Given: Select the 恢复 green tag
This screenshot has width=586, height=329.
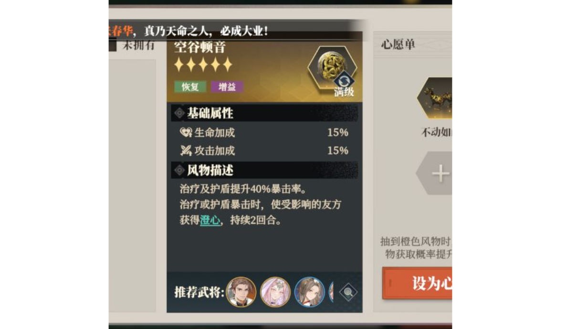Looking at the screenshot, I should pyautogui.click(x=190, y=87).
